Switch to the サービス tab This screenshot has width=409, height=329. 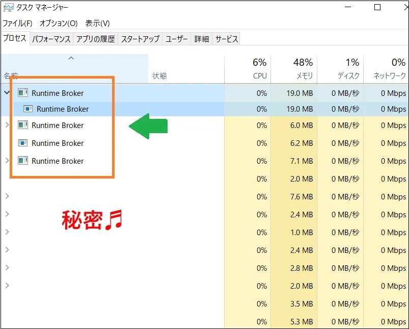pyautogui.click(x=227, y=39)
